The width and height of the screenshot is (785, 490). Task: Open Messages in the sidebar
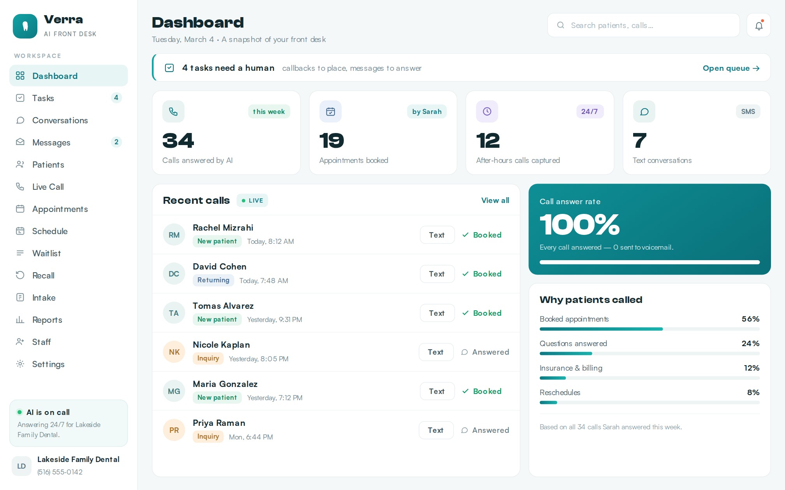[69, 142]
